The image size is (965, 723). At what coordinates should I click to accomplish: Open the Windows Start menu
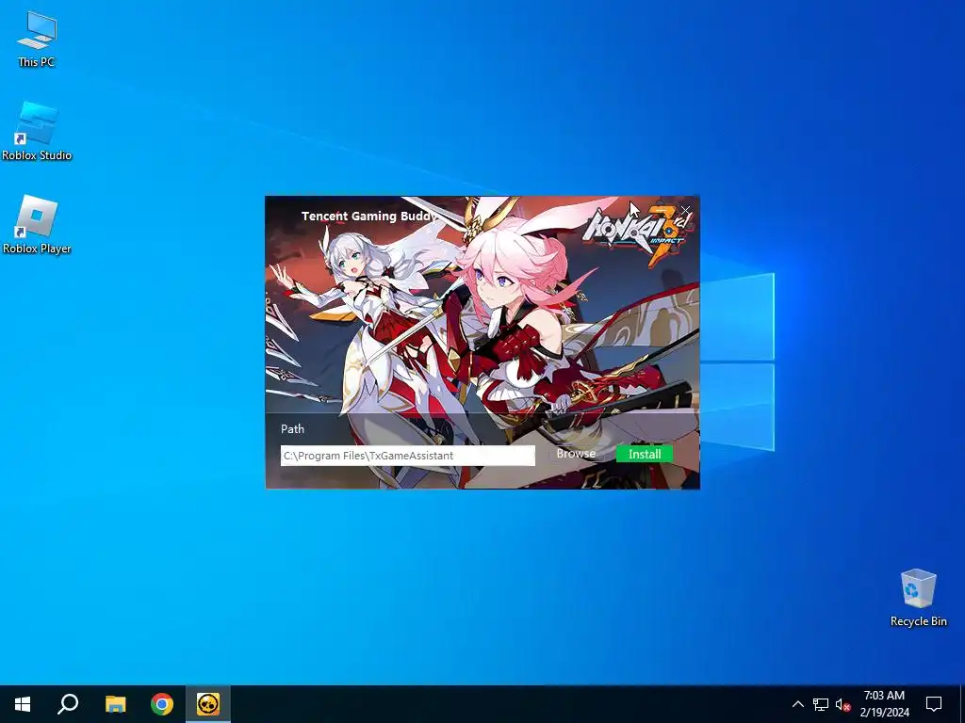pos(23,704)
